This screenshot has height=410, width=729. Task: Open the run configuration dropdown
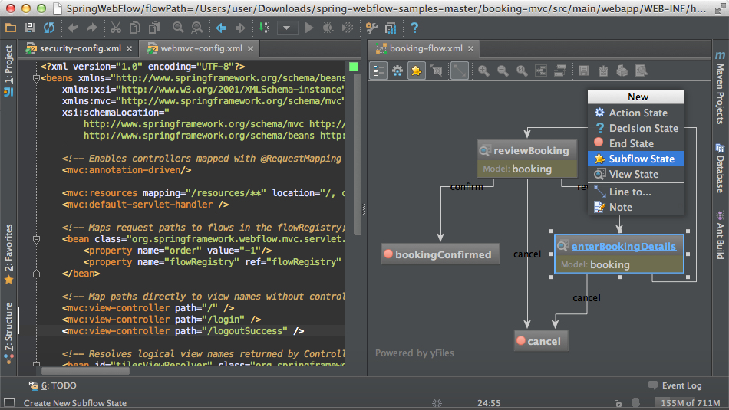pos(287,28)
